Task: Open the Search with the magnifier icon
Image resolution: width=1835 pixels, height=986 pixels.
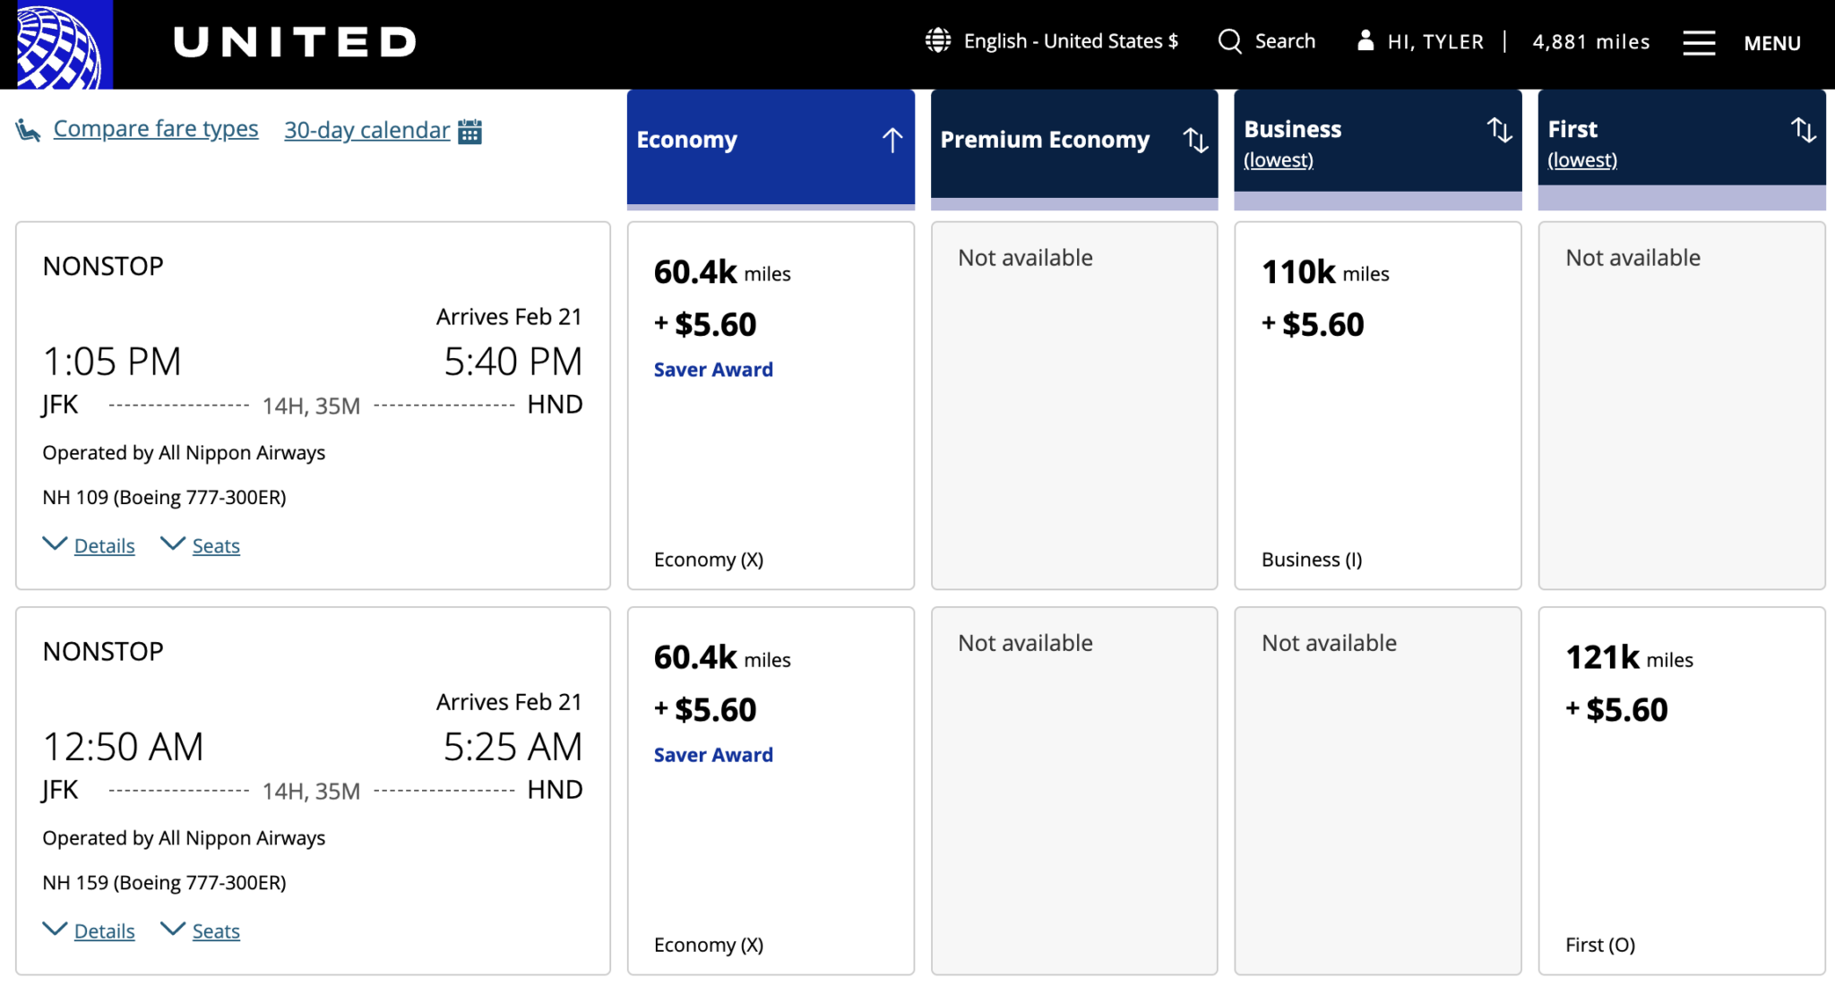Action: pos(1230,41)
